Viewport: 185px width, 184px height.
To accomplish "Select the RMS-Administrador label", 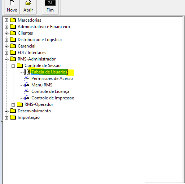I will [x=36, y=59].
